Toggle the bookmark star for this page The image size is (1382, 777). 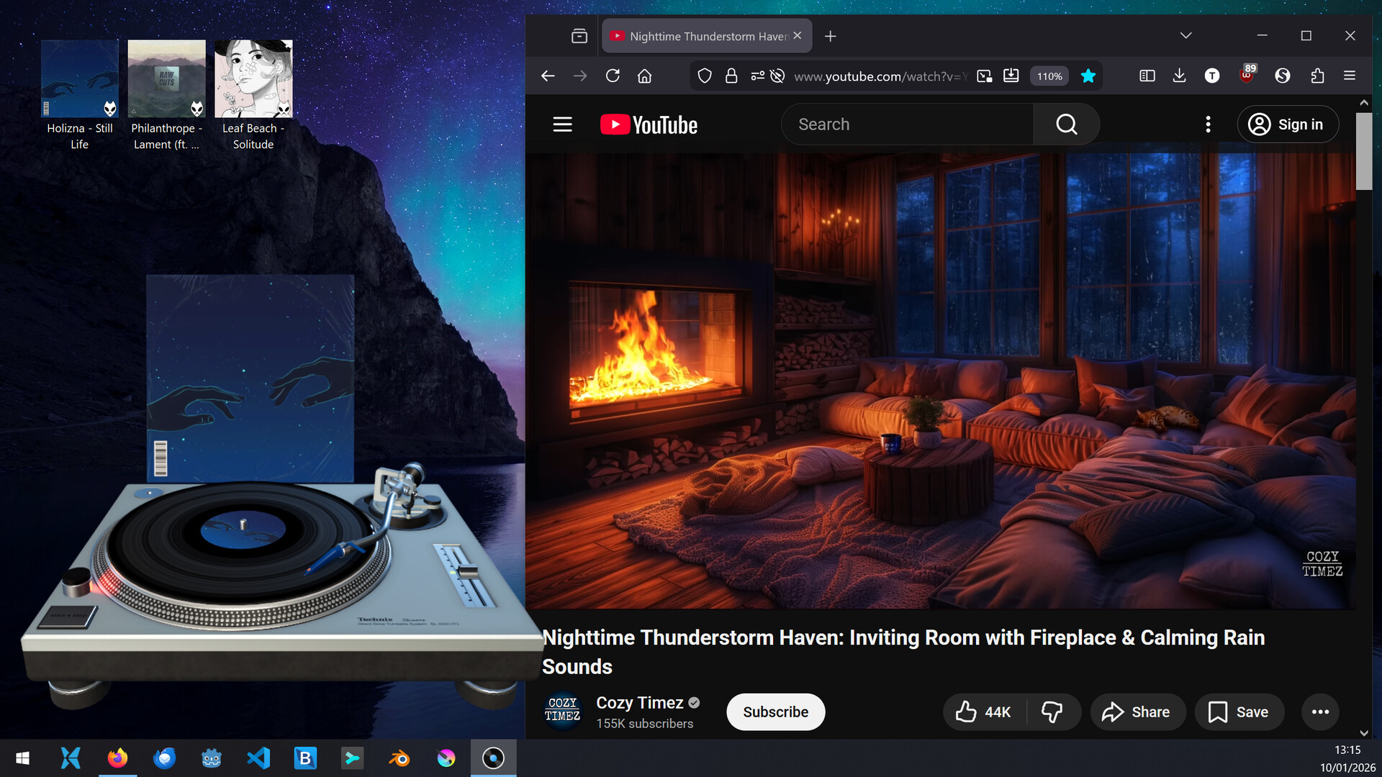pos(1088,76)
